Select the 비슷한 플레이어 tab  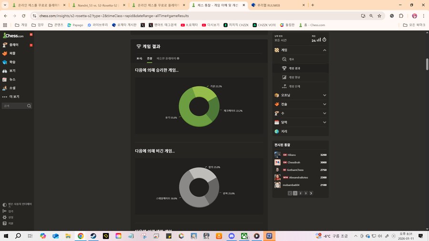click(166, 59)
